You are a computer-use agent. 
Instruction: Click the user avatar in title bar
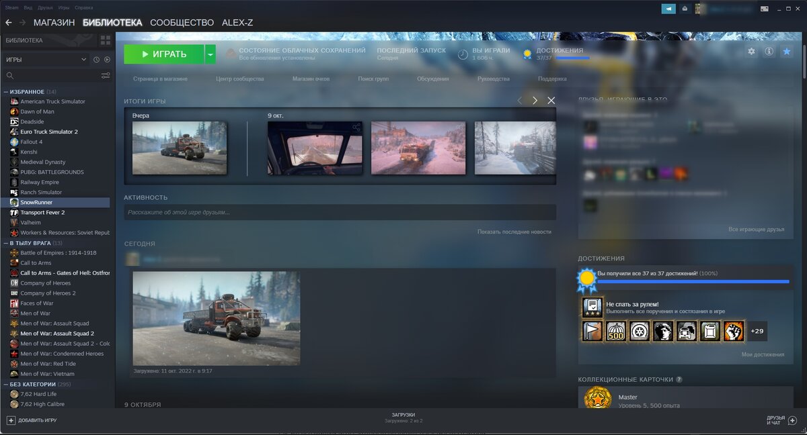tap(699, 9)
